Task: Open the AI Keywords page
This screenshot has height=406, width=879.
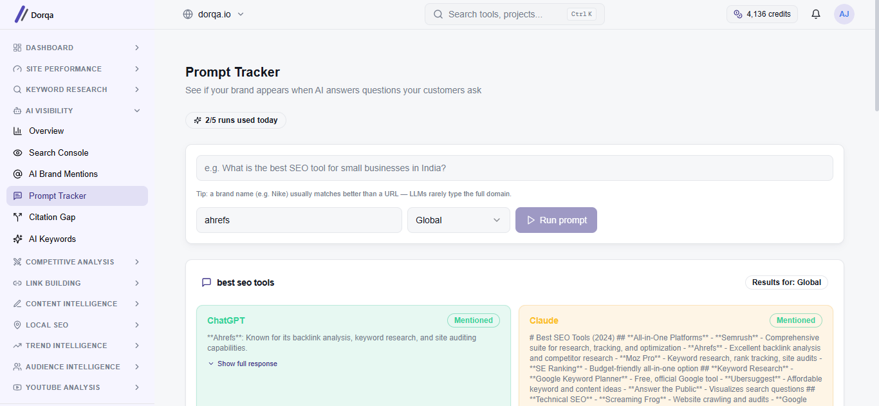Action: (x=77, y=239)
